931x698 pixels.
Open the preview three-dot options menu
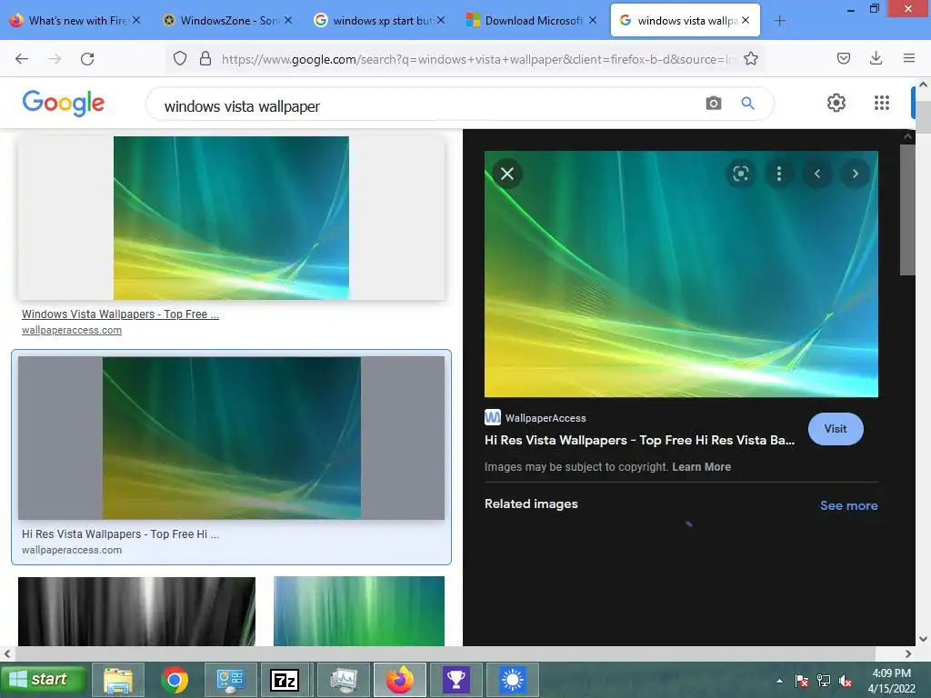[x=779, y=174]
